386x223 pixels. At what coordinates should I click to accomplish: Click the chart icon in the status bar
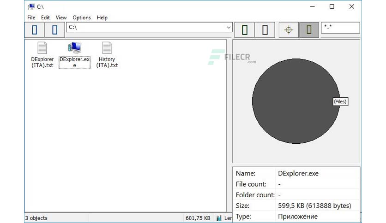[x=218, y=218]
